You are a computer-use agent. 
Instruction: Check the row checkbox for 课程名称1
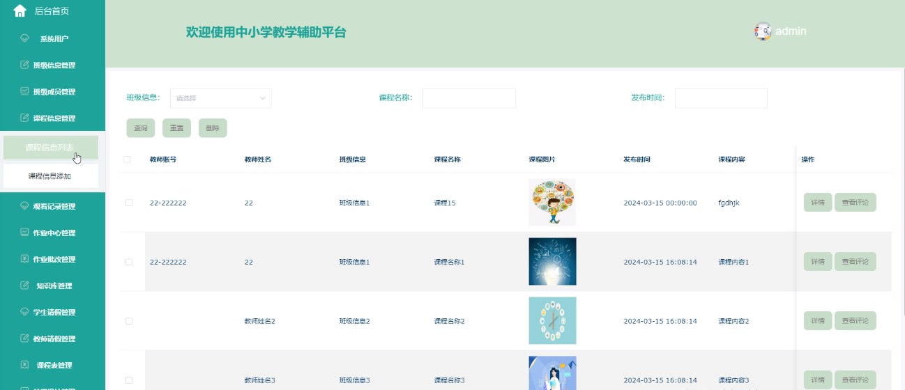[x=129, y=262]
